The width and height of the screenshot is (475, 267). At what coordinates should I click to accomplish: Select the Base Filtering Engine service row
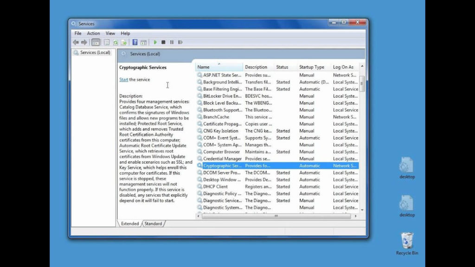tap(277, 89)
